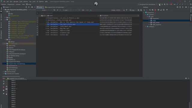Switch to the songs editor tab

(x=40, y=7)
